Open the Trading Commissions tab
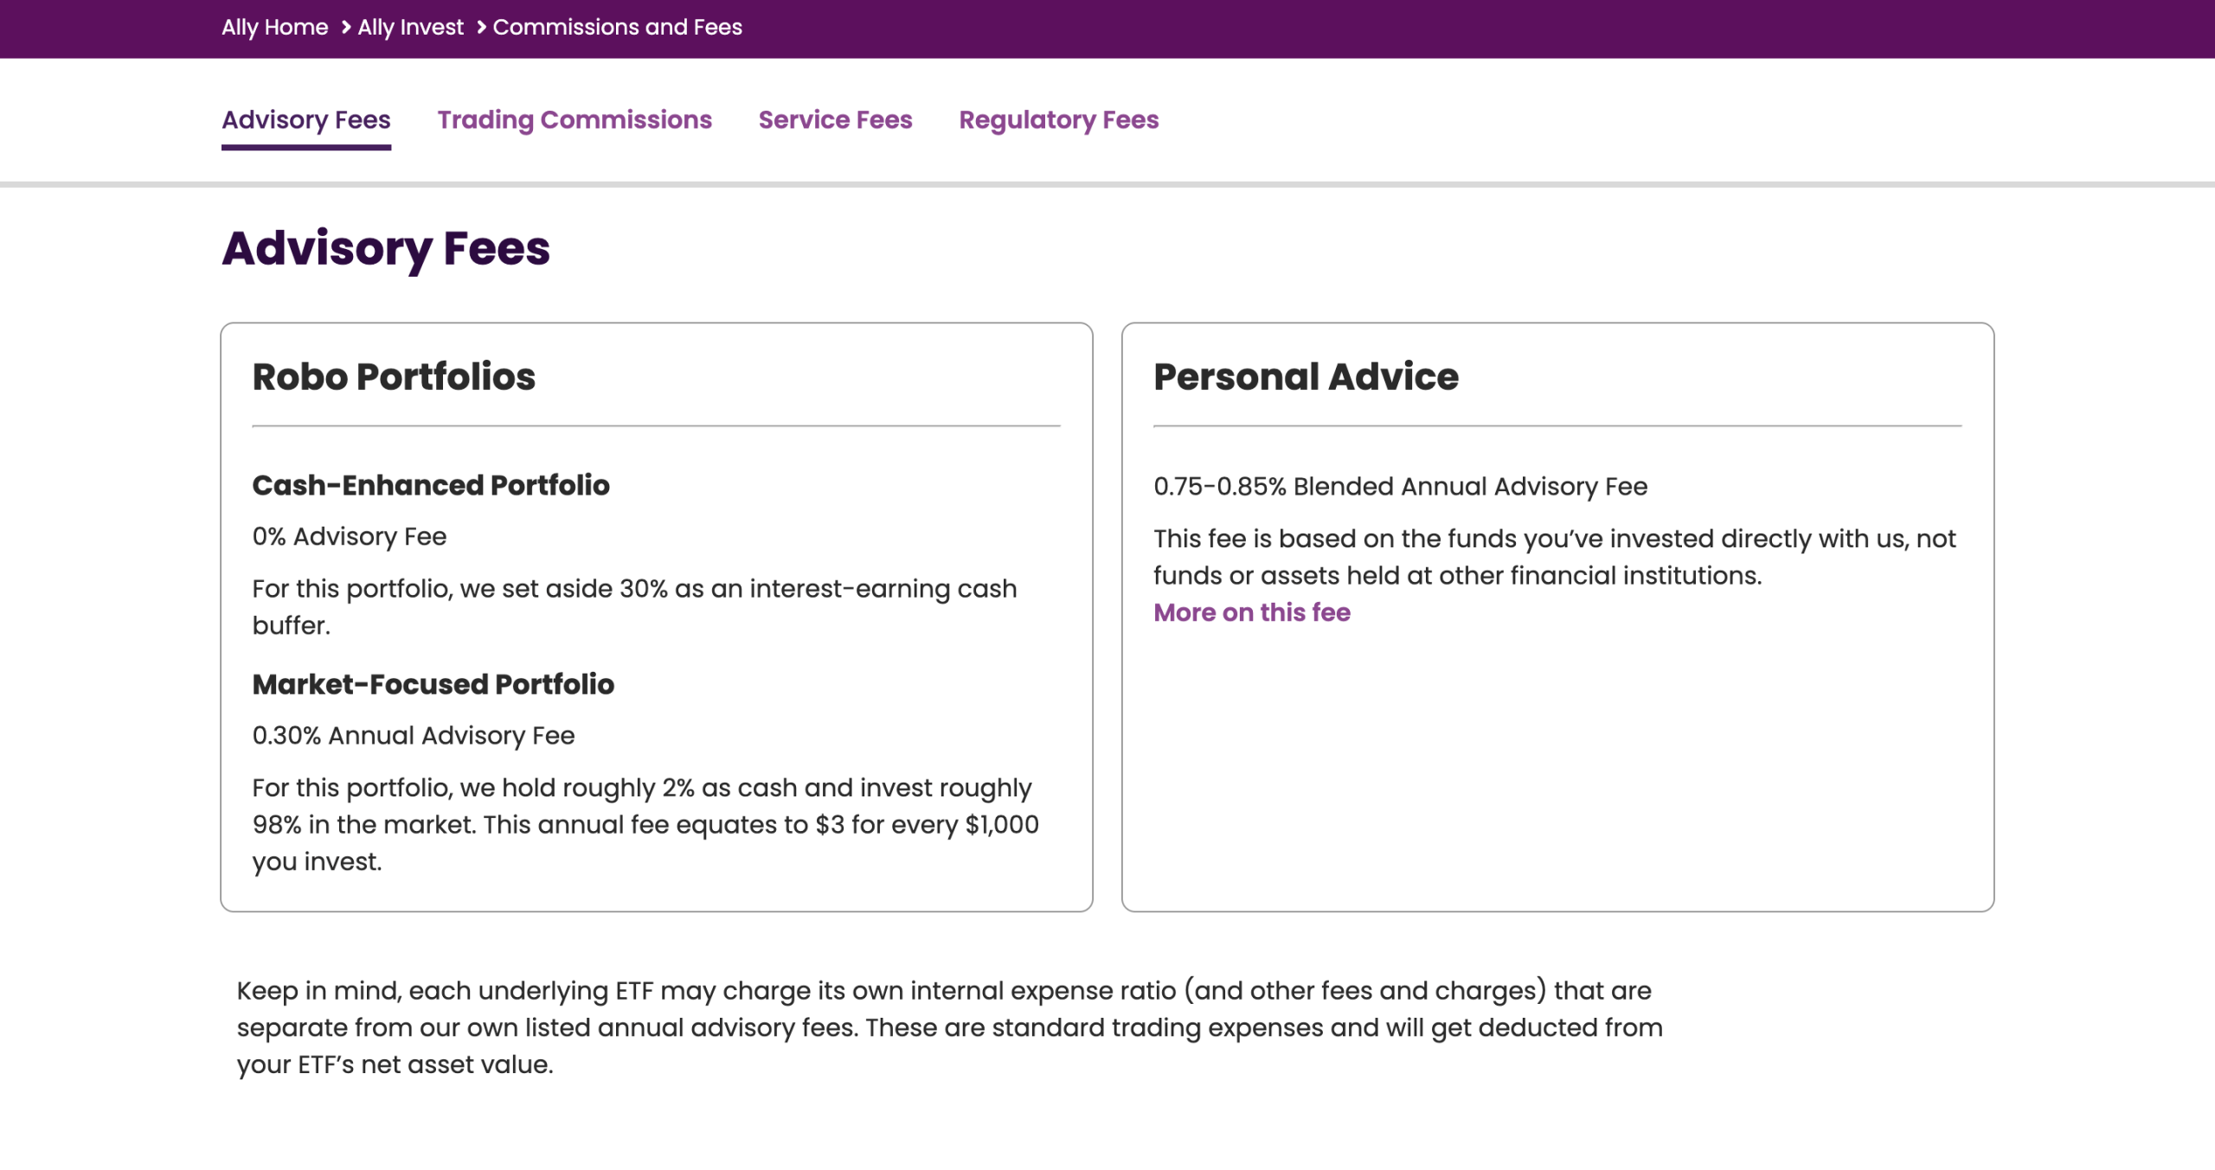 coord(575,119)
